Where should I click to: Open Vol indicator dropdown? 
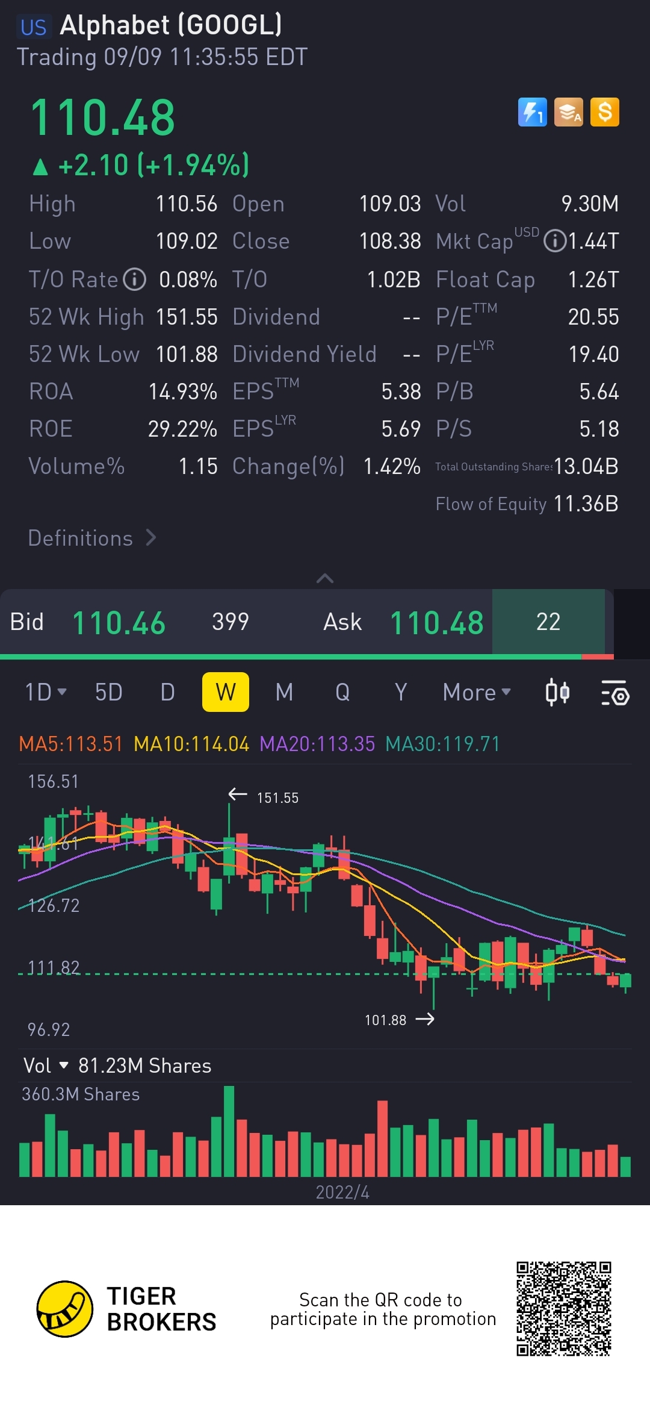[x=46, y=1065]
